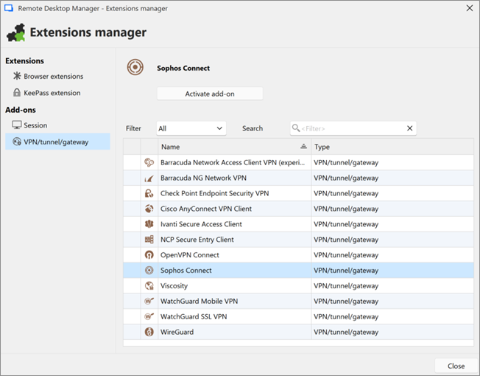Click the WatchGuard SSL VPN icon
Image resolution: width=480 pixels, height=376 pixels.
pyautogui.click(x=149, y=316)
